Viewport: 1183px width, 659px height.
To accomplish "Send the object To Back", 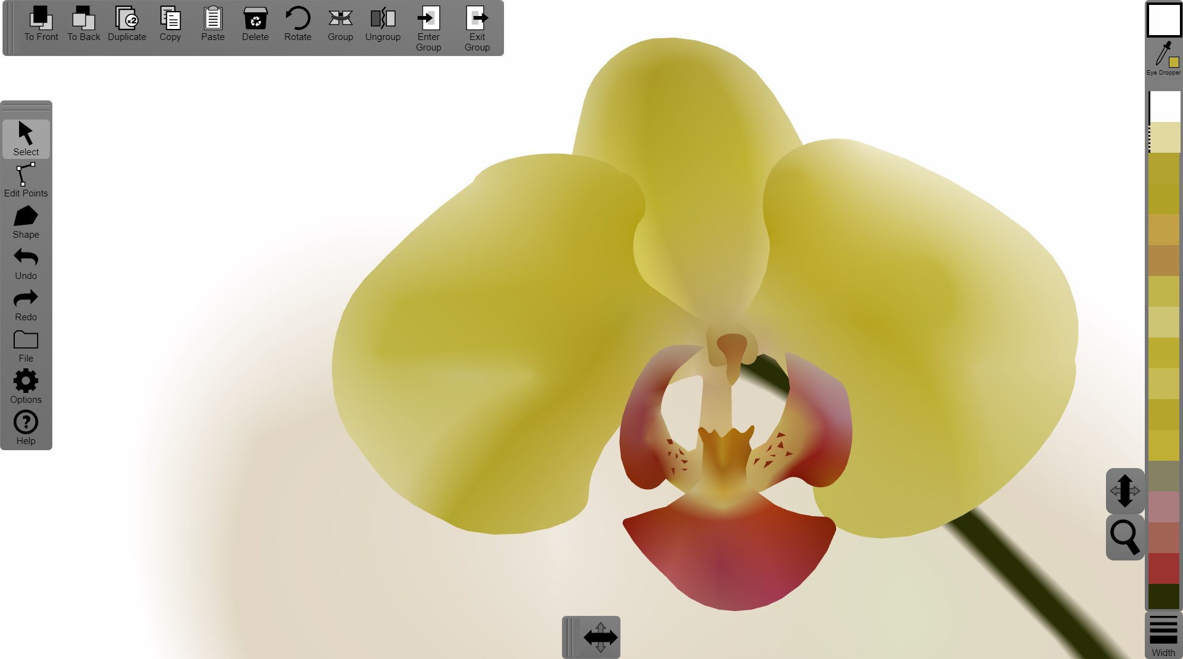I will (83, 25).
